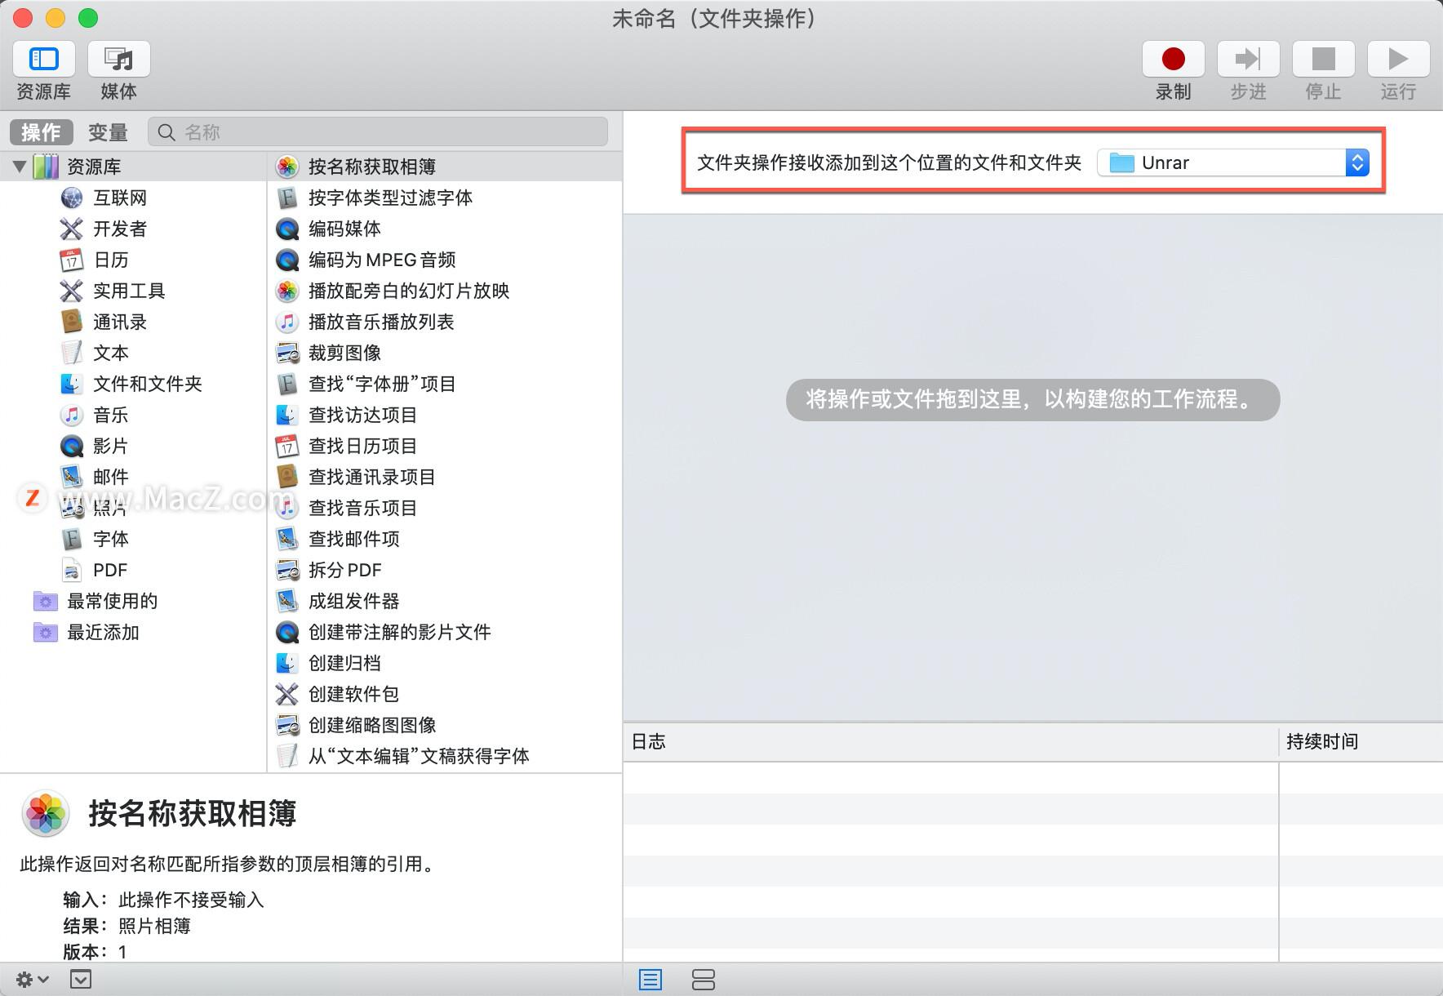This screenshot has height=996, width=1443.
Task: Start recording with the 录制 button
Action: click(x=1172, y=59)
